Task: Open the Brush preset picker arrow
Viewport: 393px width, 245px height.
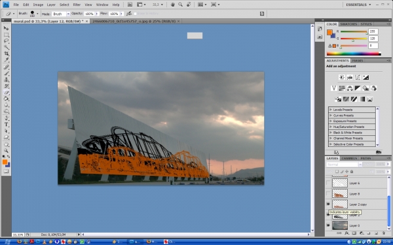Action: (x=37, y=14)
